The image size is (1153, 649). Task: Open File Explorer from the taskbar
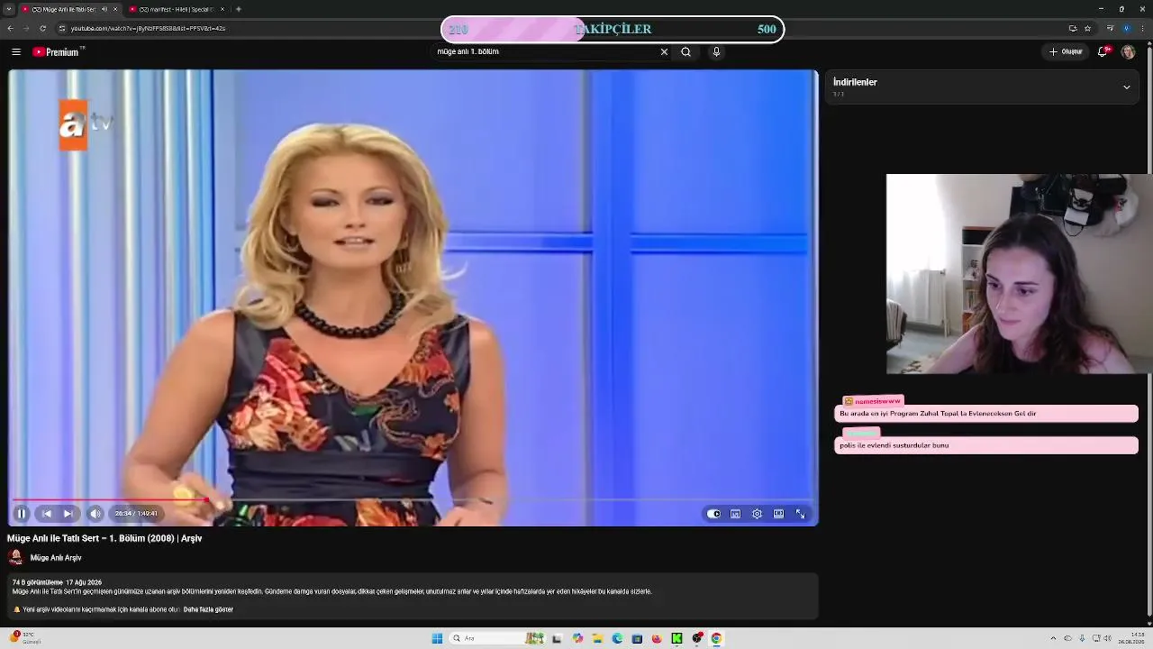(596, 638)
